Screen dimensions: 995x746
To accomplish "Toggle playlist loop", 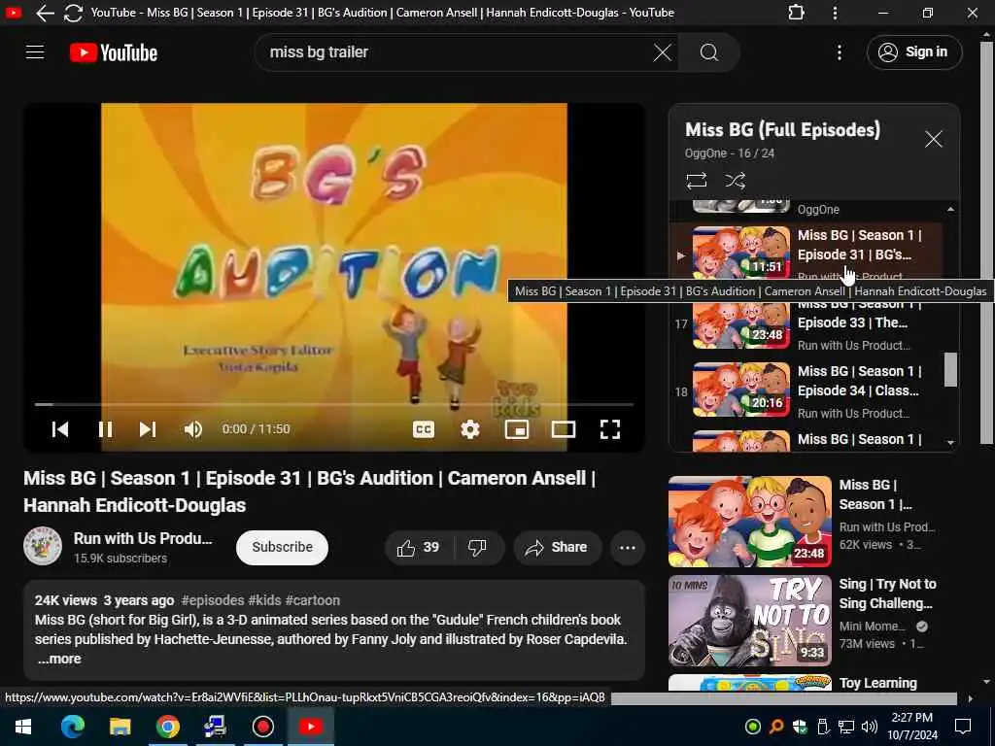I will click(696, 181).
